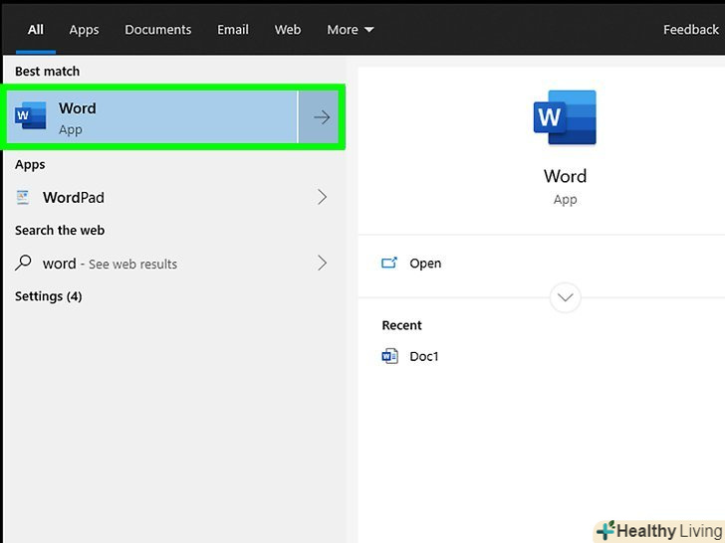Click the Word icon in Best match

click(31, 117)
